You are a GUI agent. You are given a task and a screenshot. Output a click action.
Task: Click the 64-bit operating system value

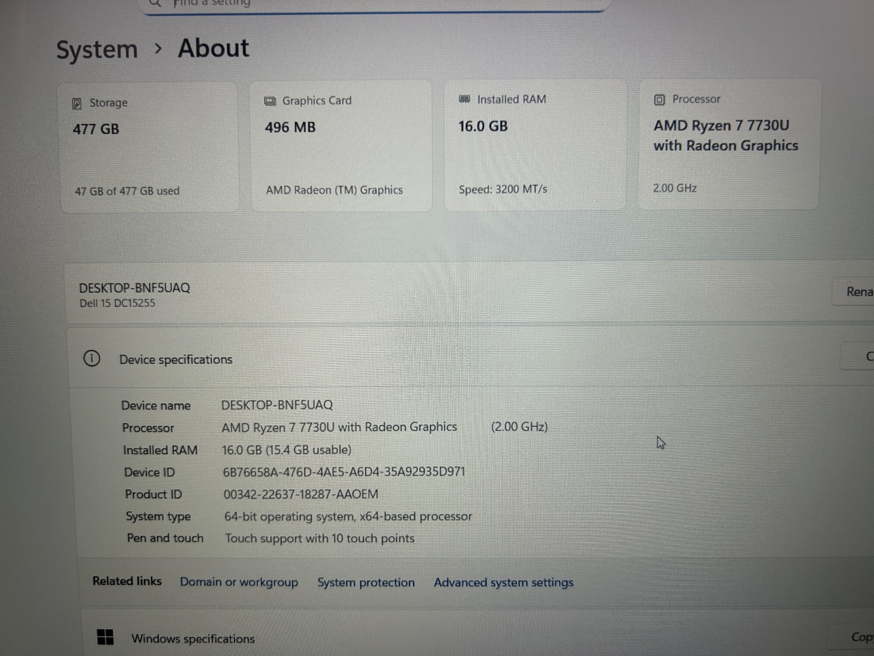pos(348,517)
